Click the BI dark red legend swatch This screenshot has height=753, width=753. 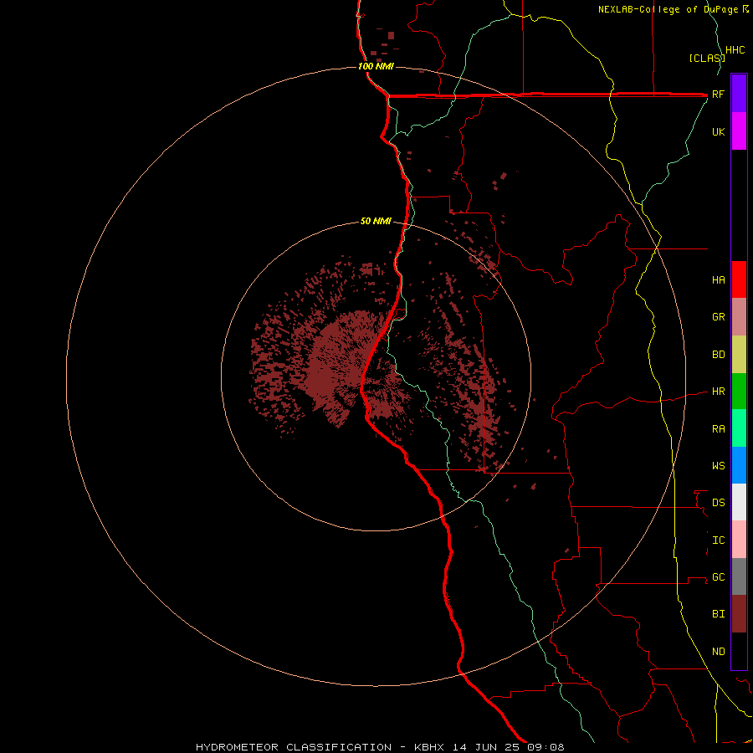pos(739,614)
